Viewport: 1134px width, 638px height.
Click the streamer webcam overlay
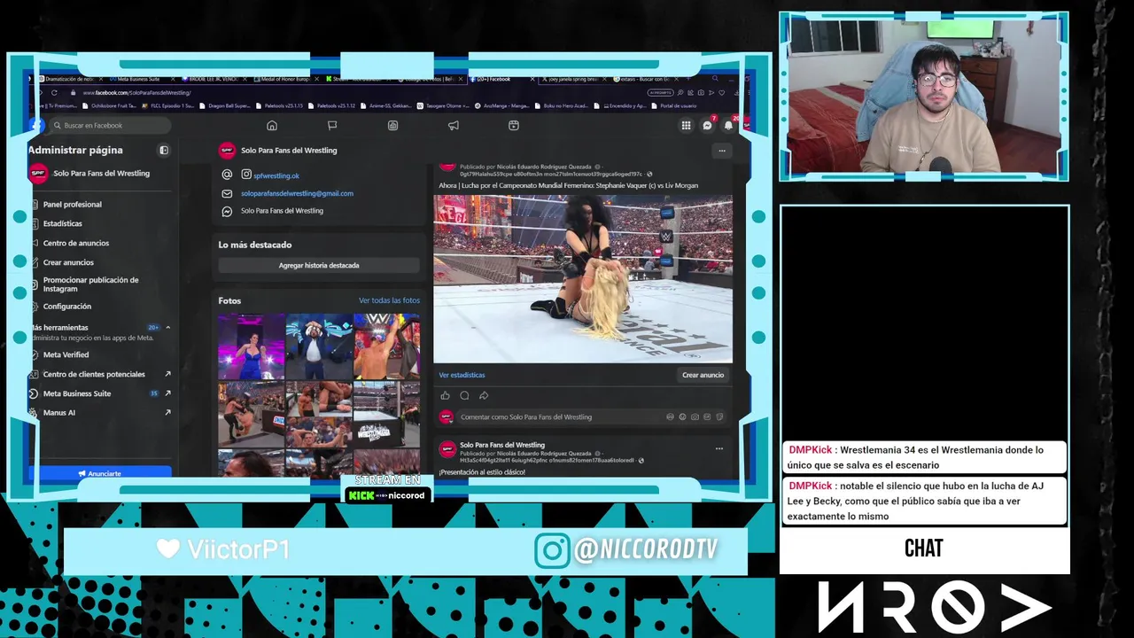[x=924, y=97]
